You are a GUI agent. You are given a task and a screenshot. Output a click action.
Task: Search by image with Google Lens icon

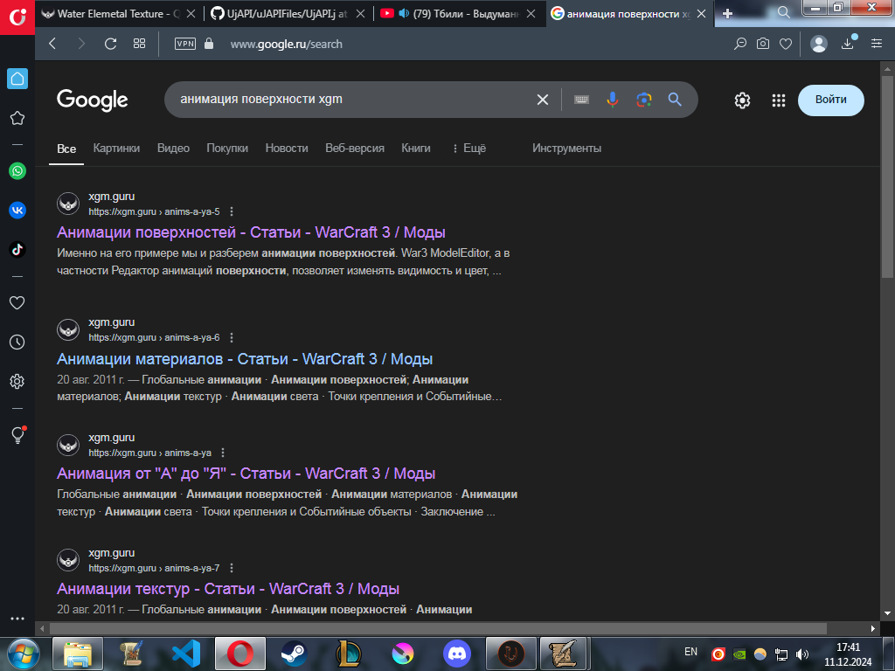coord(644,100)
